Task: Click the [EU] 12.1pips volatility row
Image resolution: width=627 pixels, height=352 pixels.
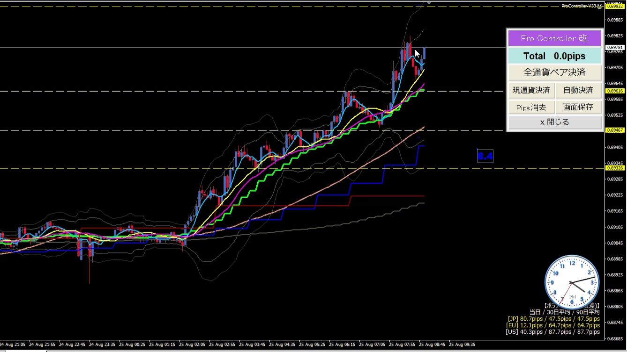Action: pyautogui.click(x=553, y=325)
